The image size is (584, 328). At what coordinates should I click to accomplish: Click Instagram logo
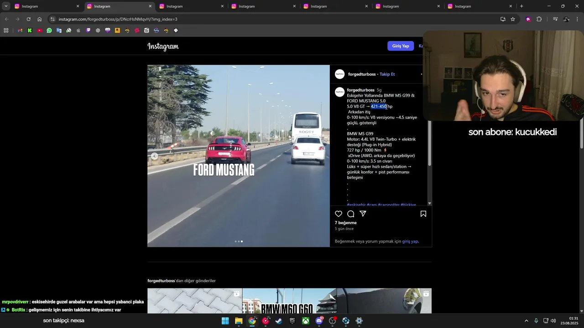[163, 46]
